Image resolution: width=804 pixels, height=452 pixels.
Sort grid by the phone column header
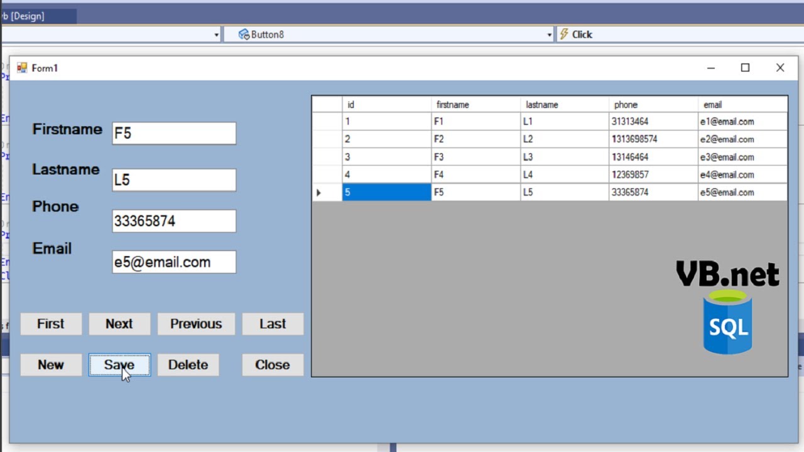coord(653,105)
